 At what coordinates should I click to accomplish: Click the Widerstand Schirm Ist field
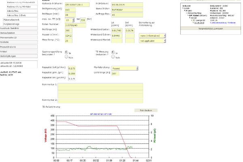pos(117,35)
